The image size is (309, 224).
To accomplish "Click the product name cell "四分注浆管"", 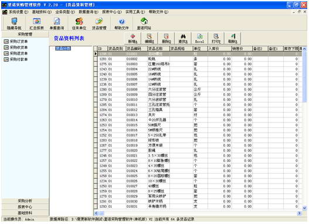I will pos(158,94).
